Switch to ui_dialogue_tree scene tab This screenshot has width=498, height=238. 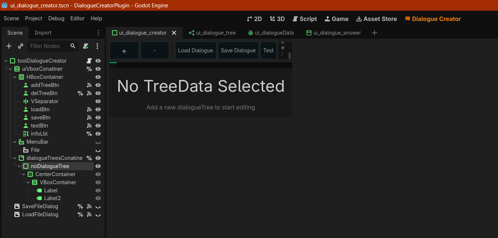pyautogui.click(x=212, y=33)
